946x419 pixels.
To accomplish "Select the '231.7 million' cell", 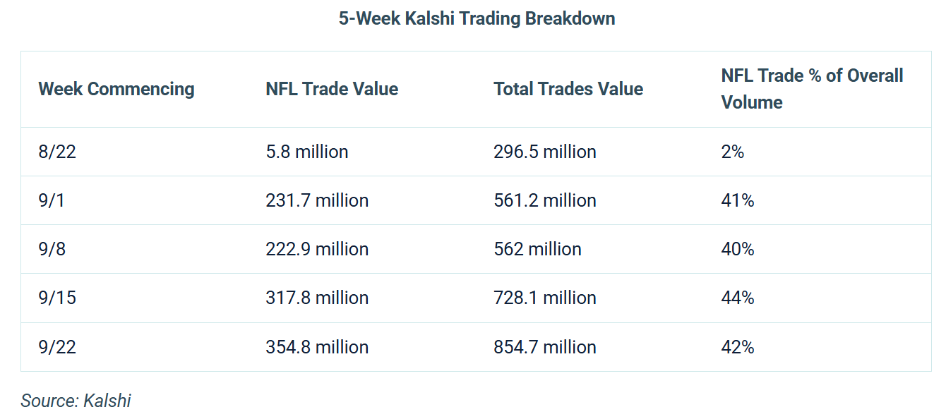I will [317, 200].
